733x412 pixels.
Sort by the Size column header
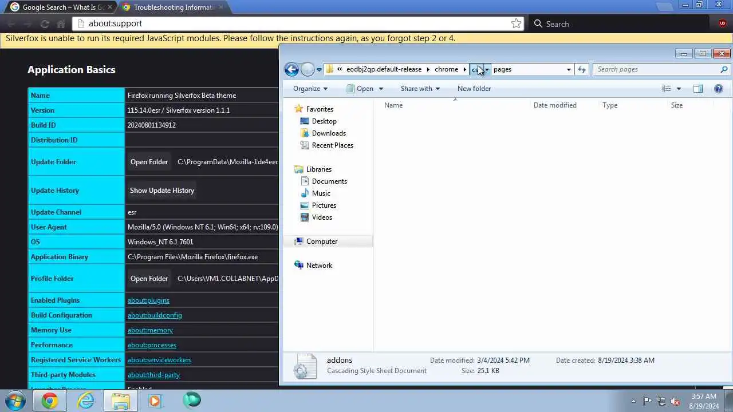677,105
